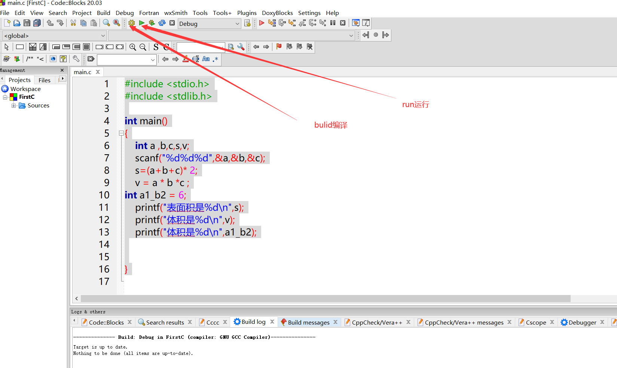The image size is (617, 368).
Task: Copy the selected text
Action: [83, 23]
